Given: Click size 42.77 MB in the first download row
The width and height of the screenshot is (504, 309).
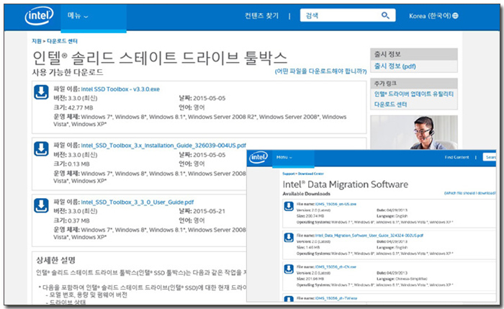Looking at the screenshot, I should (x=81, y=107).
